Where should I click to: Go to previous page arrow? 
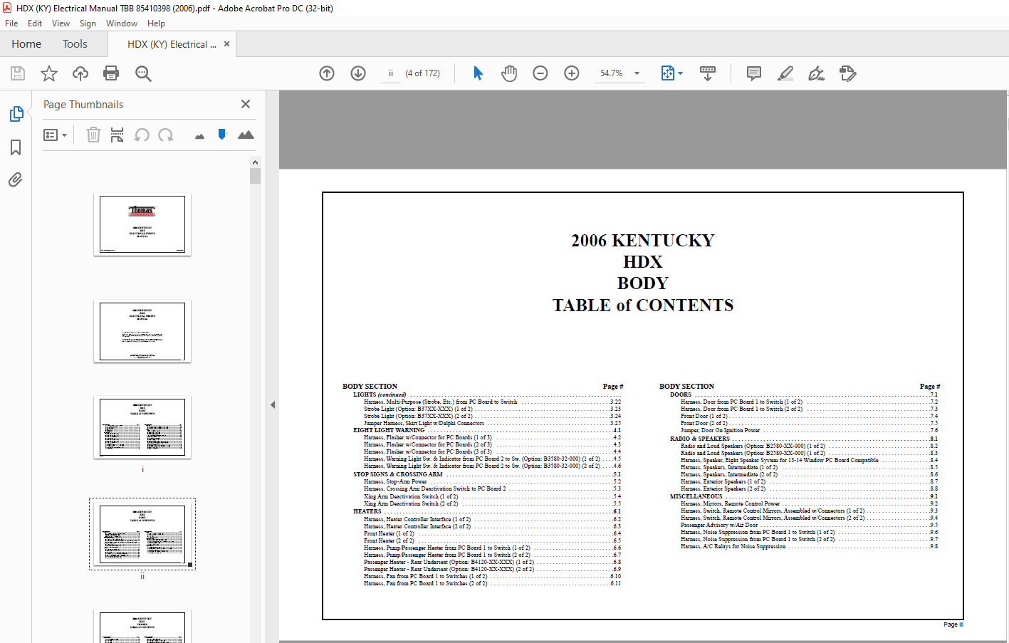(327, 73)
